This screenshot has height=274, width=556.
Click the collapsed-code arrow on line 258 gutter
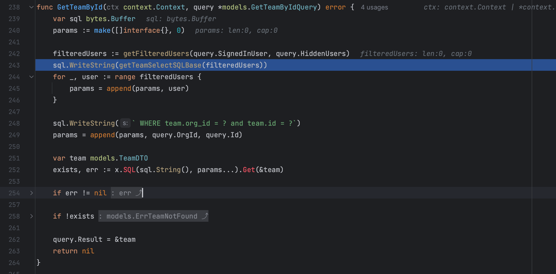click(x=31, y=216)
